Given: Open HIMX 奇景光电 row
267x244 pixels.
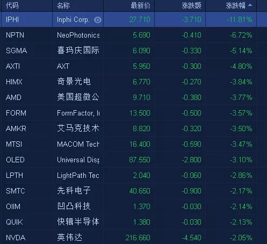Looking at the screenshot, I should [133, 82].
